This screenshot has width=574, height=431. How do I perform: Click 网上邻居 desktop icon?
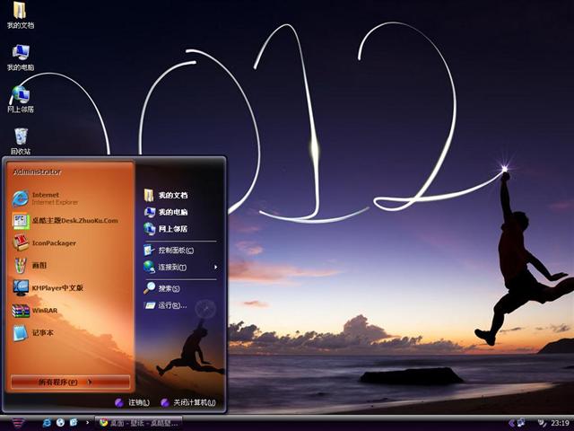tap(20, 98)
